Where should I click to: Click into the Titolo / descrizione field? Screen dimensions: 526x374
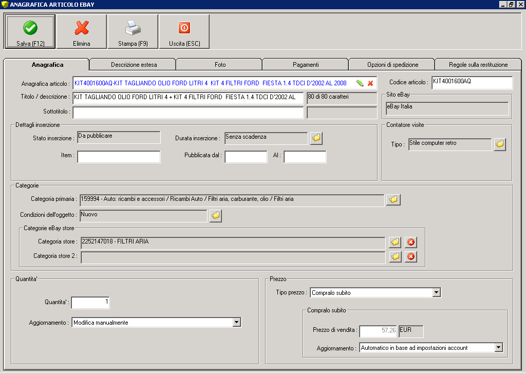pos(188,98)
